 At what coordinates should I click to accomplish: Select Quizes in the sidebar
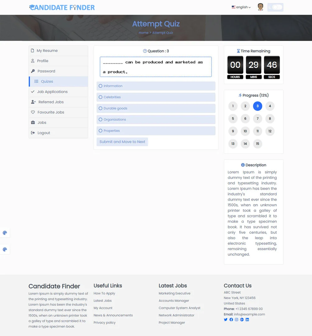tap(58, 82)
